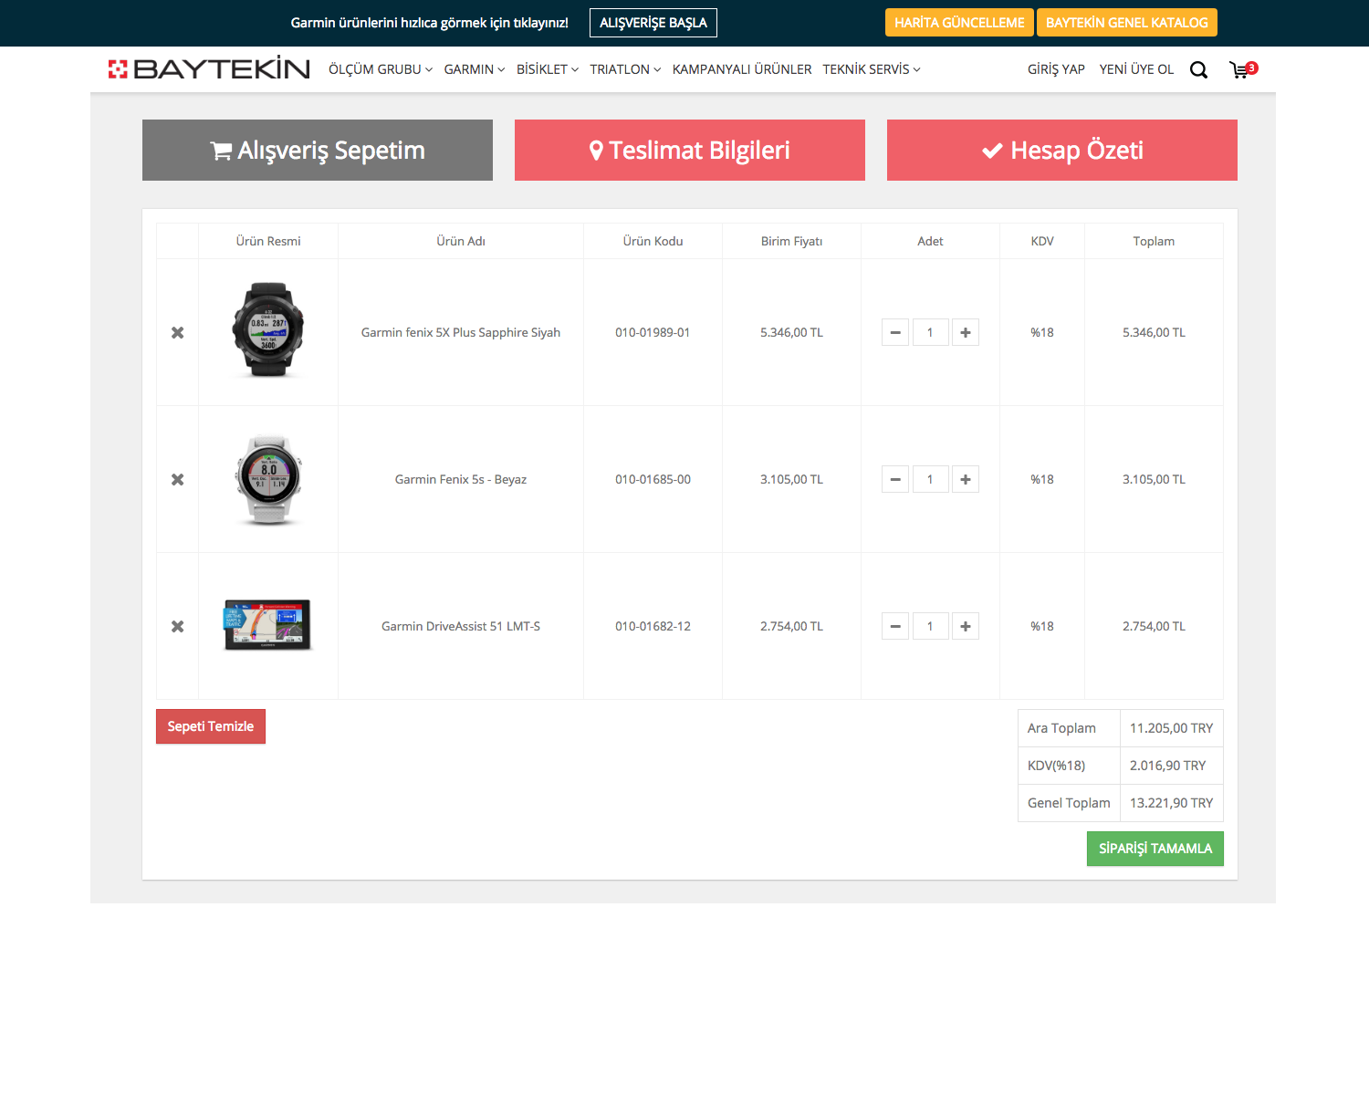Viewport: 1369px width, 1095px height.
Task: Select quantity field for fenix 5X Plus
Action: (930, 332)
